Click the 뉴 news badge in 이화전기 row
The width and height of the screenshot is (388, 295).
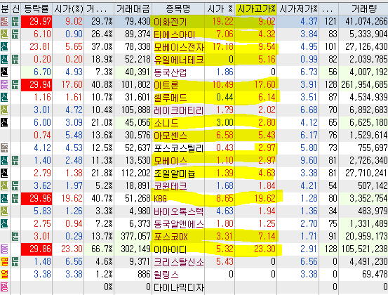15,22
